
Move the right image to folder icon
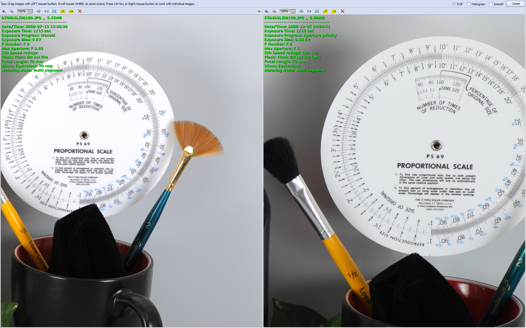tap(334, 11)
